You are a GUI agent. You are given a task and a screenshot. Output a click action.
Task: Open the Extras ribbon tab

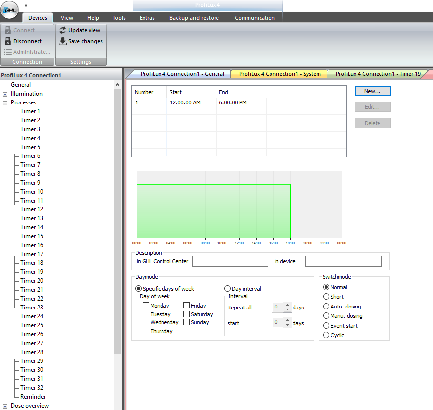coord(147,18)
